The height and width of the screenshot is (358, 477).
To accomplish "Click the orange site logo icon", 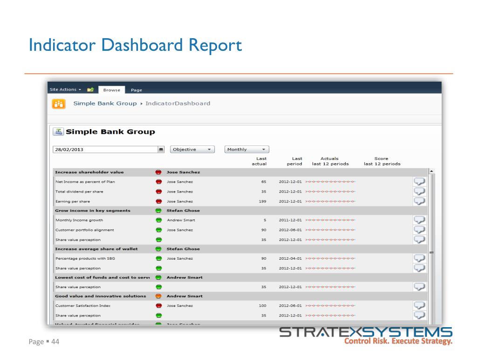I will (59, 104).
